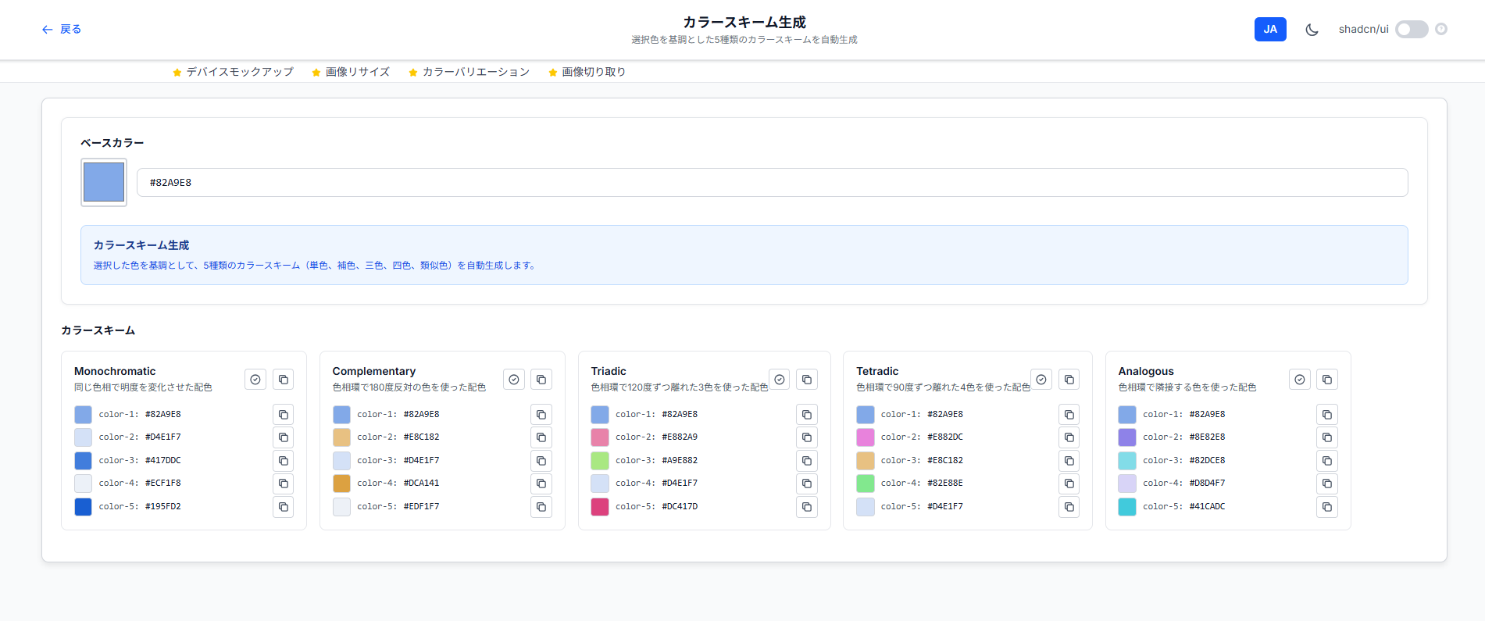Toggle dark mode moon icon
Image resolution: width=1485 pixels, height=621 pixels.
pyautogui.click(x=1312, y=30)
